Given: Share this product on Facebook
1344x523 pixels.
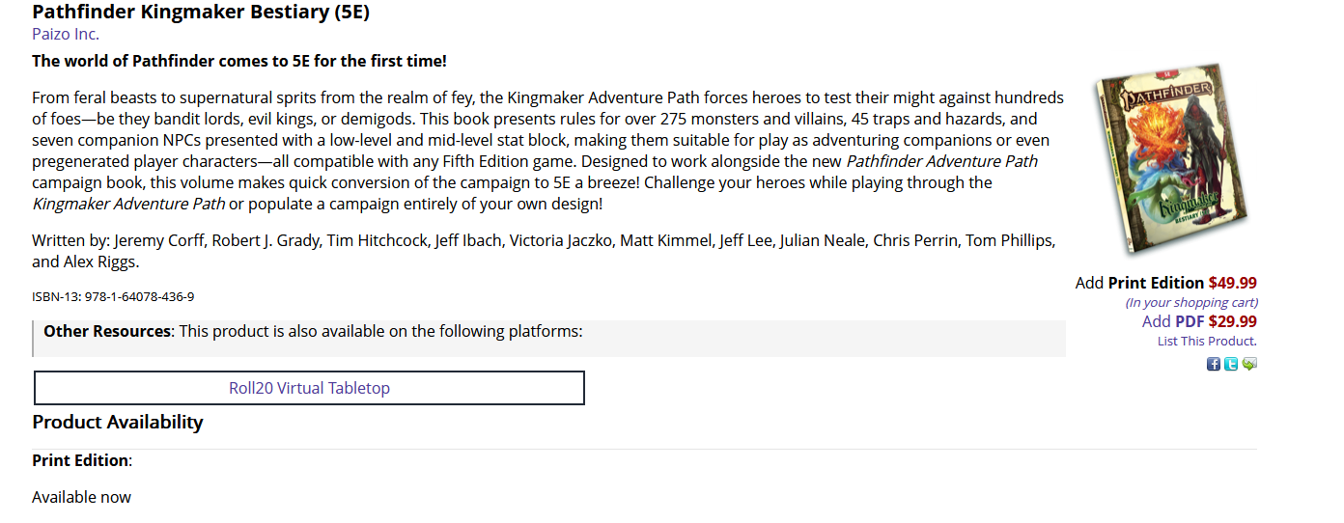Looking at the screenshot, I should click(x=1214, y=364).
